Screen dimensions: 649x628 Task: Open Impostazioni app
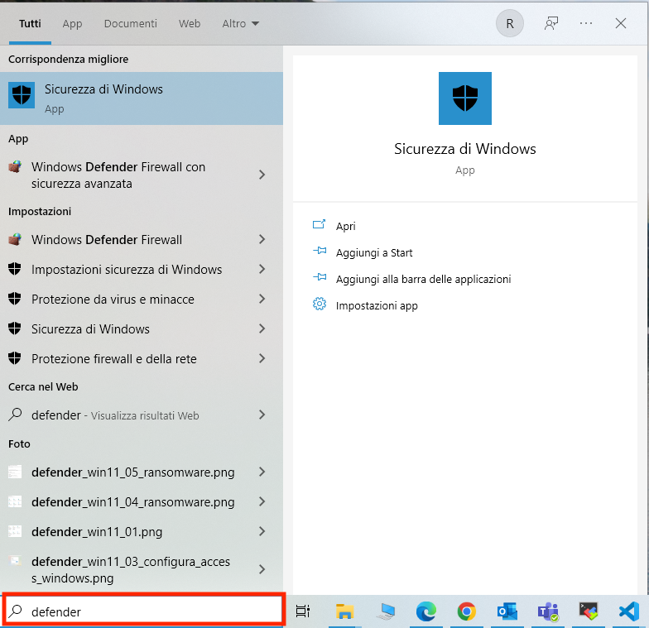377,306
